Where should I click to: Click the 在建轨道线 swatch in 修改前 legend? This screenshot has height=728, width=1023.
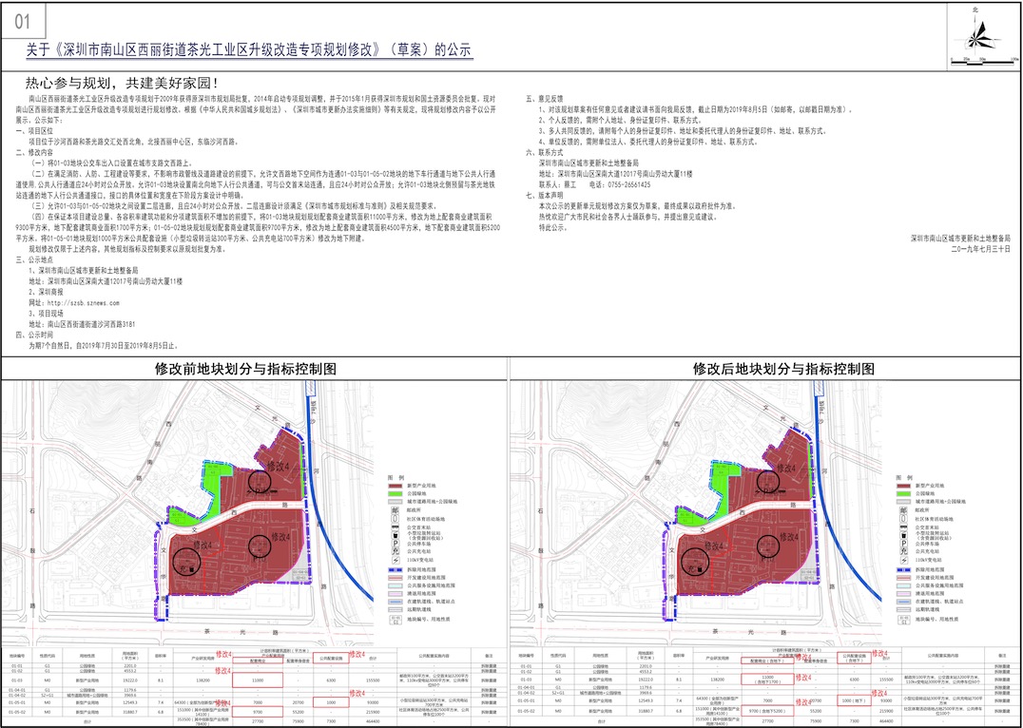pyautogui.click(x=395, y=602)
